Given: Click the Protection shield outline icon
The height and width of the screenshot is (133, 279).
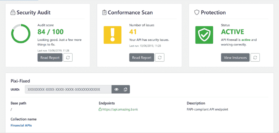Looking at the screenshot, I should 197,12.
